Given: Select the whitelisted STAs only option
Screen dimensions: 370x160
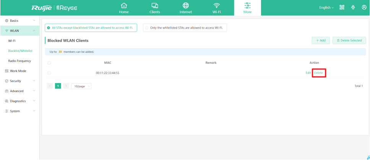Looking at the screenshot, I should 147,28.
